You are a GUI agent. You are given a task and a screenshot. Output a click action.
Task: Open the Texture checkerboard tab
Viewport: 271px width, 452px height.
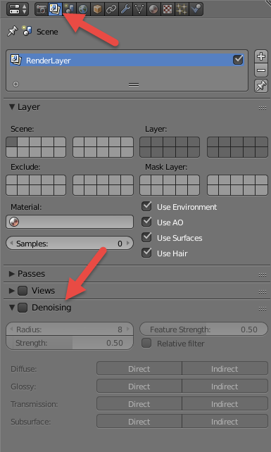click(168, 9)
